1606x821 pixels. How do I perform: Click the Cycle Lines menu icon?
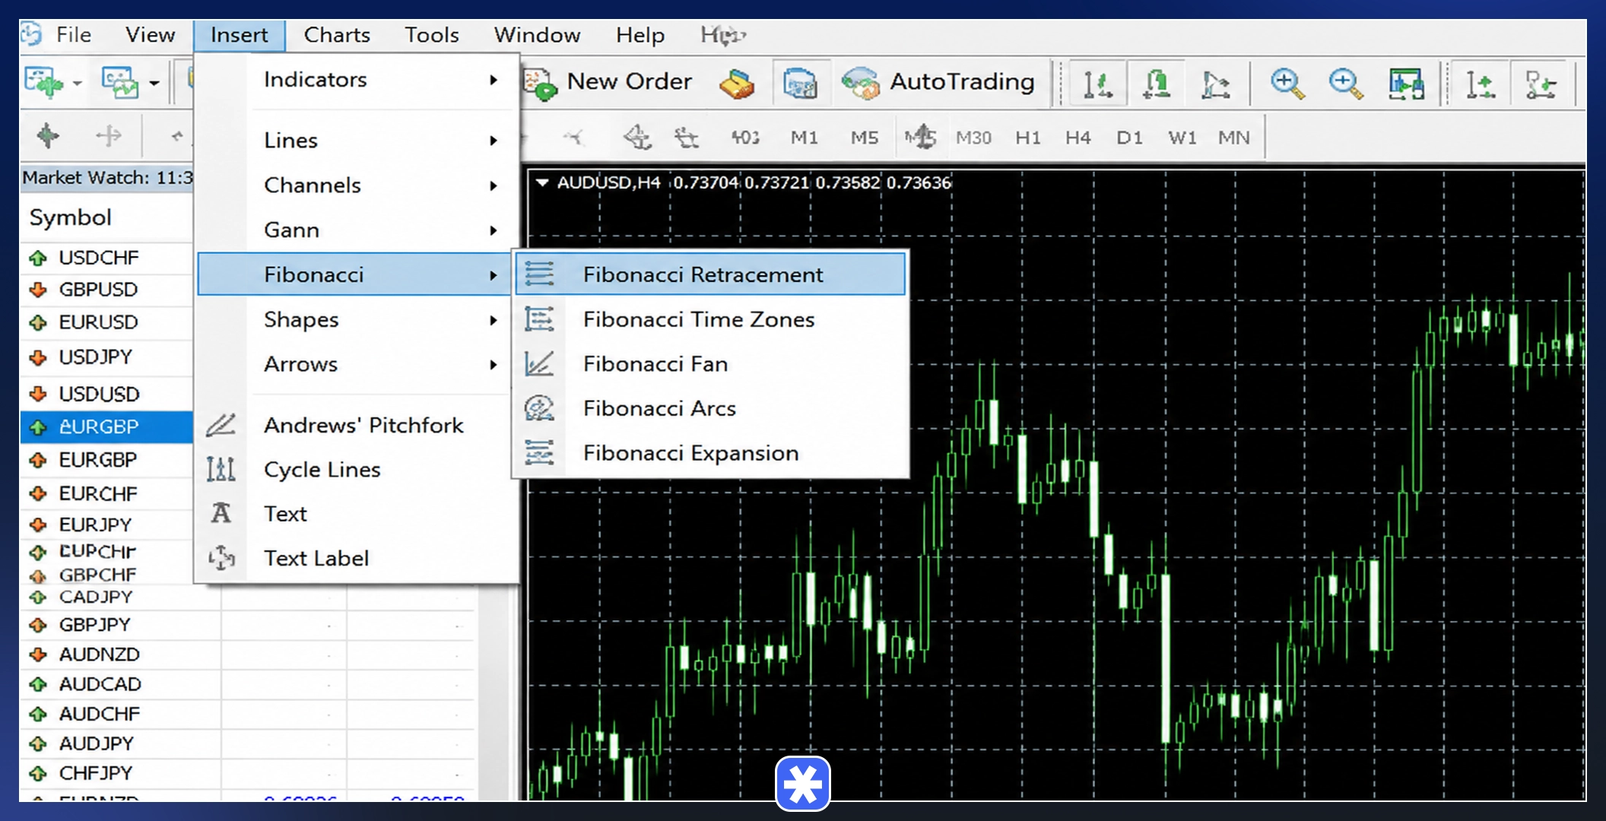221,469
